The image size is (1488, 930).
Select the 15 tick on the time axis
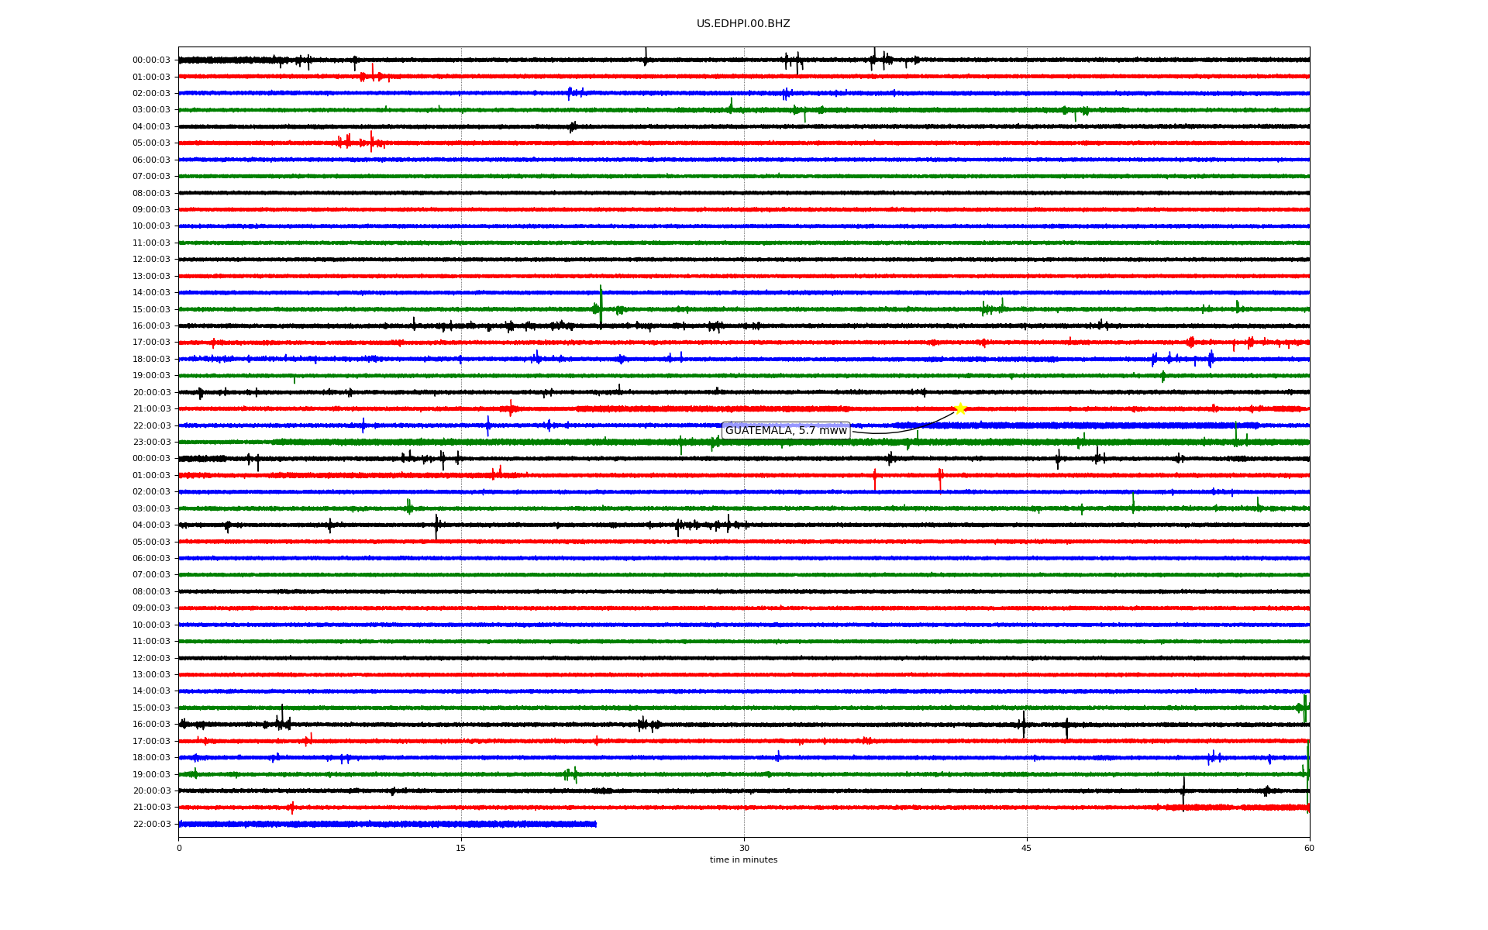461,848
